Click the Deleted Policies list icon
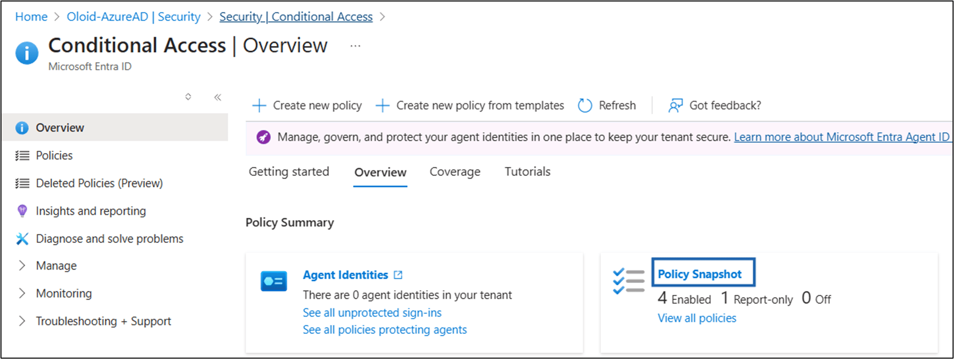Image resolution: width=954 pixels, height=359 pixels. point(22,183)
